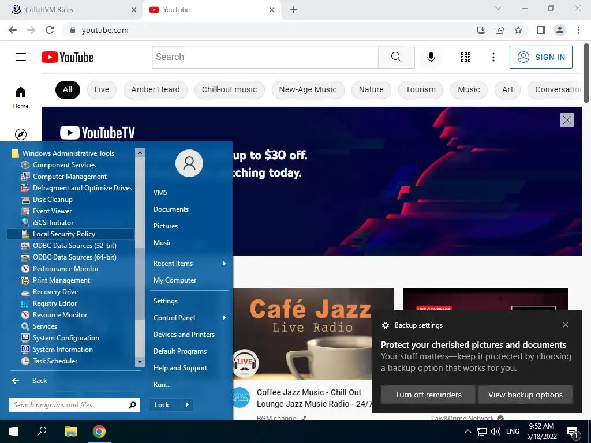Viewport: 591px width, 443px height.
Task: Open Computer Management
Action: point(70,177)
